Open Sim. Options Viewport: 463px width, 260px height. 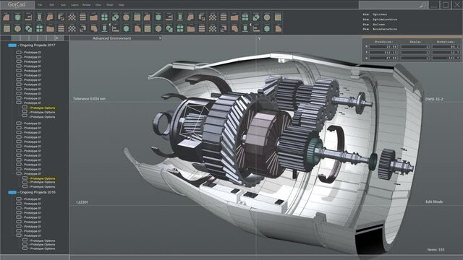pos(375,14)
